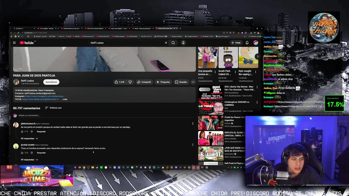Viewport: 349px width, 196px height.
Task: Open the Gmail bookmark in bookmarks bar
Action: pos(68,36)
